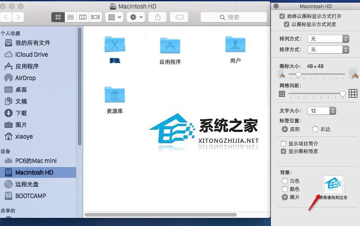Switch to list view in toolbar
The image size is (360, 226).
coord(70,17)
